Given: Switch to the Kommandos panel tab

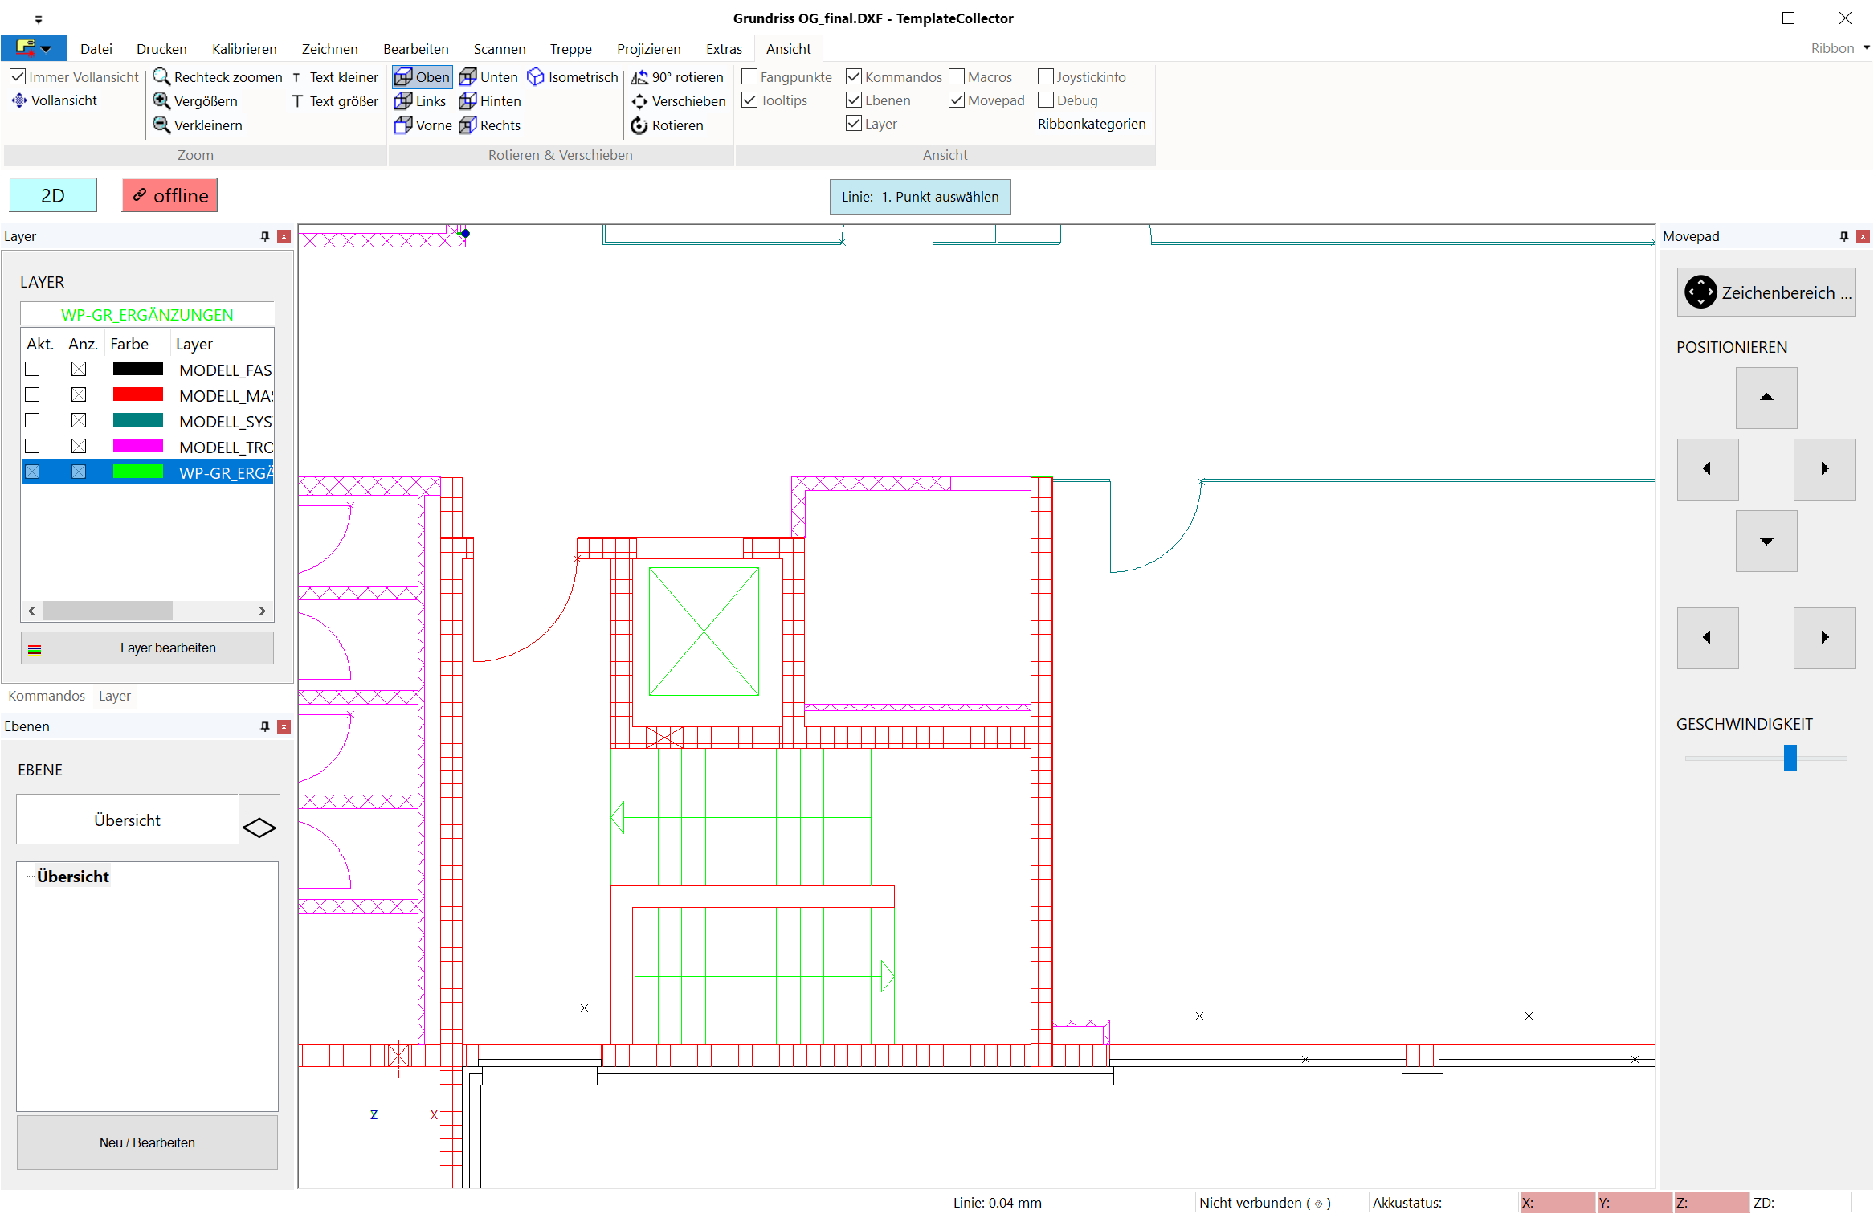Looking at the screenshot, I should pos(47,696).
